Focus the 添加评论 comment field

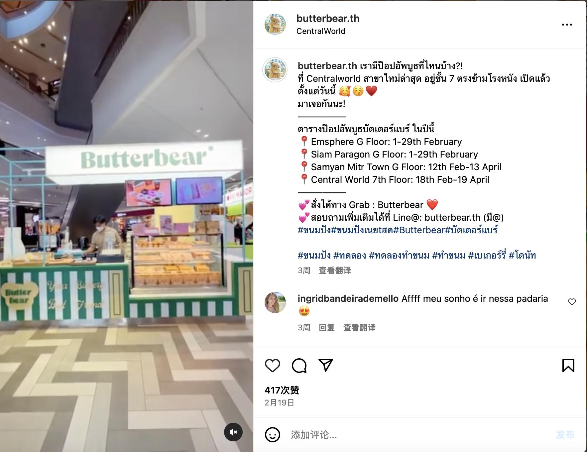(419, 435)
